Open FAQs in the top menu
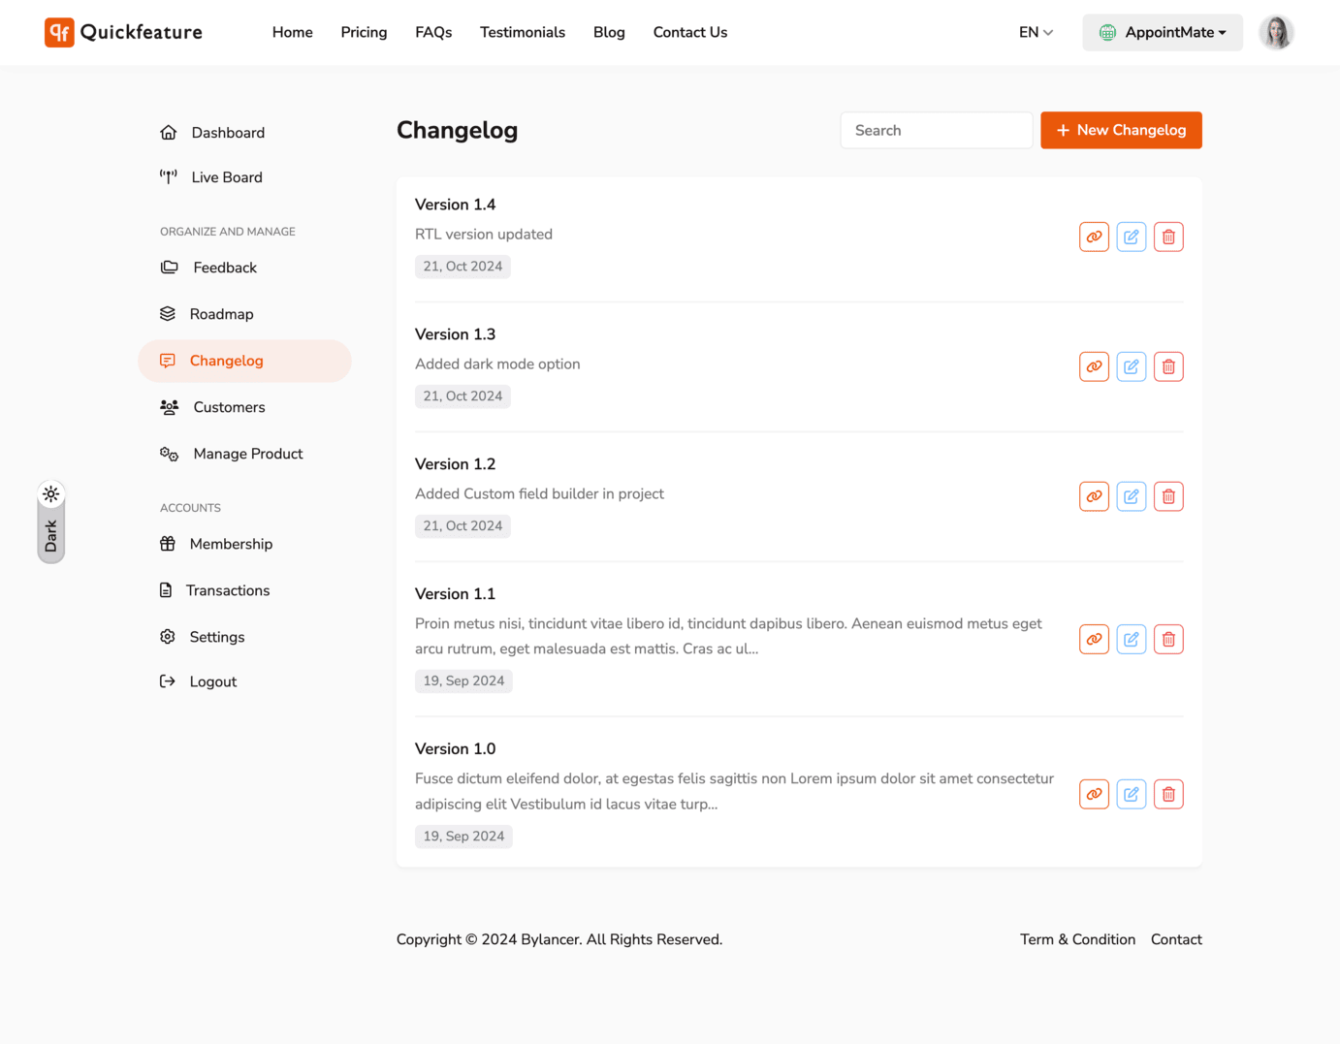This screenshot has height=1044, width=1340. pos(433,32)
